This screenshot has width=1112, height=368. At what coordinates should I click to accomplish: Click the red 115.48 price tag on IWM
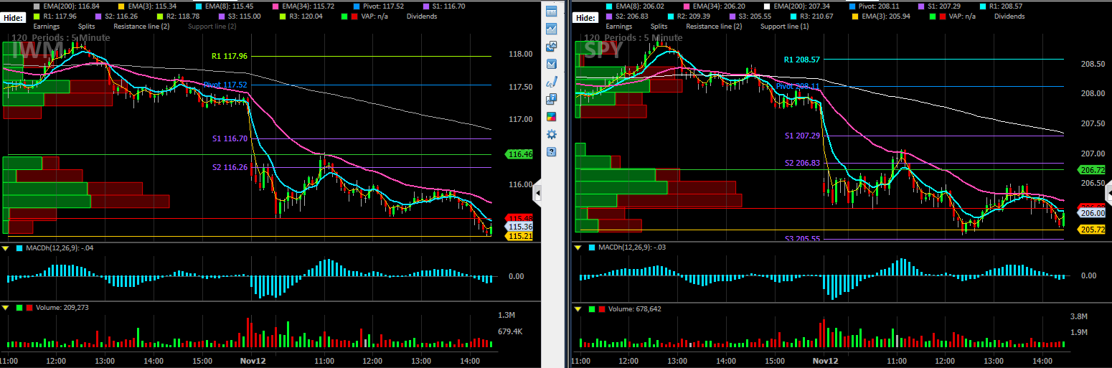coord(519,218)
